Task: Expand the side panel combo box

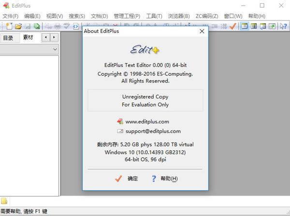Action: (x=54, y=49)
